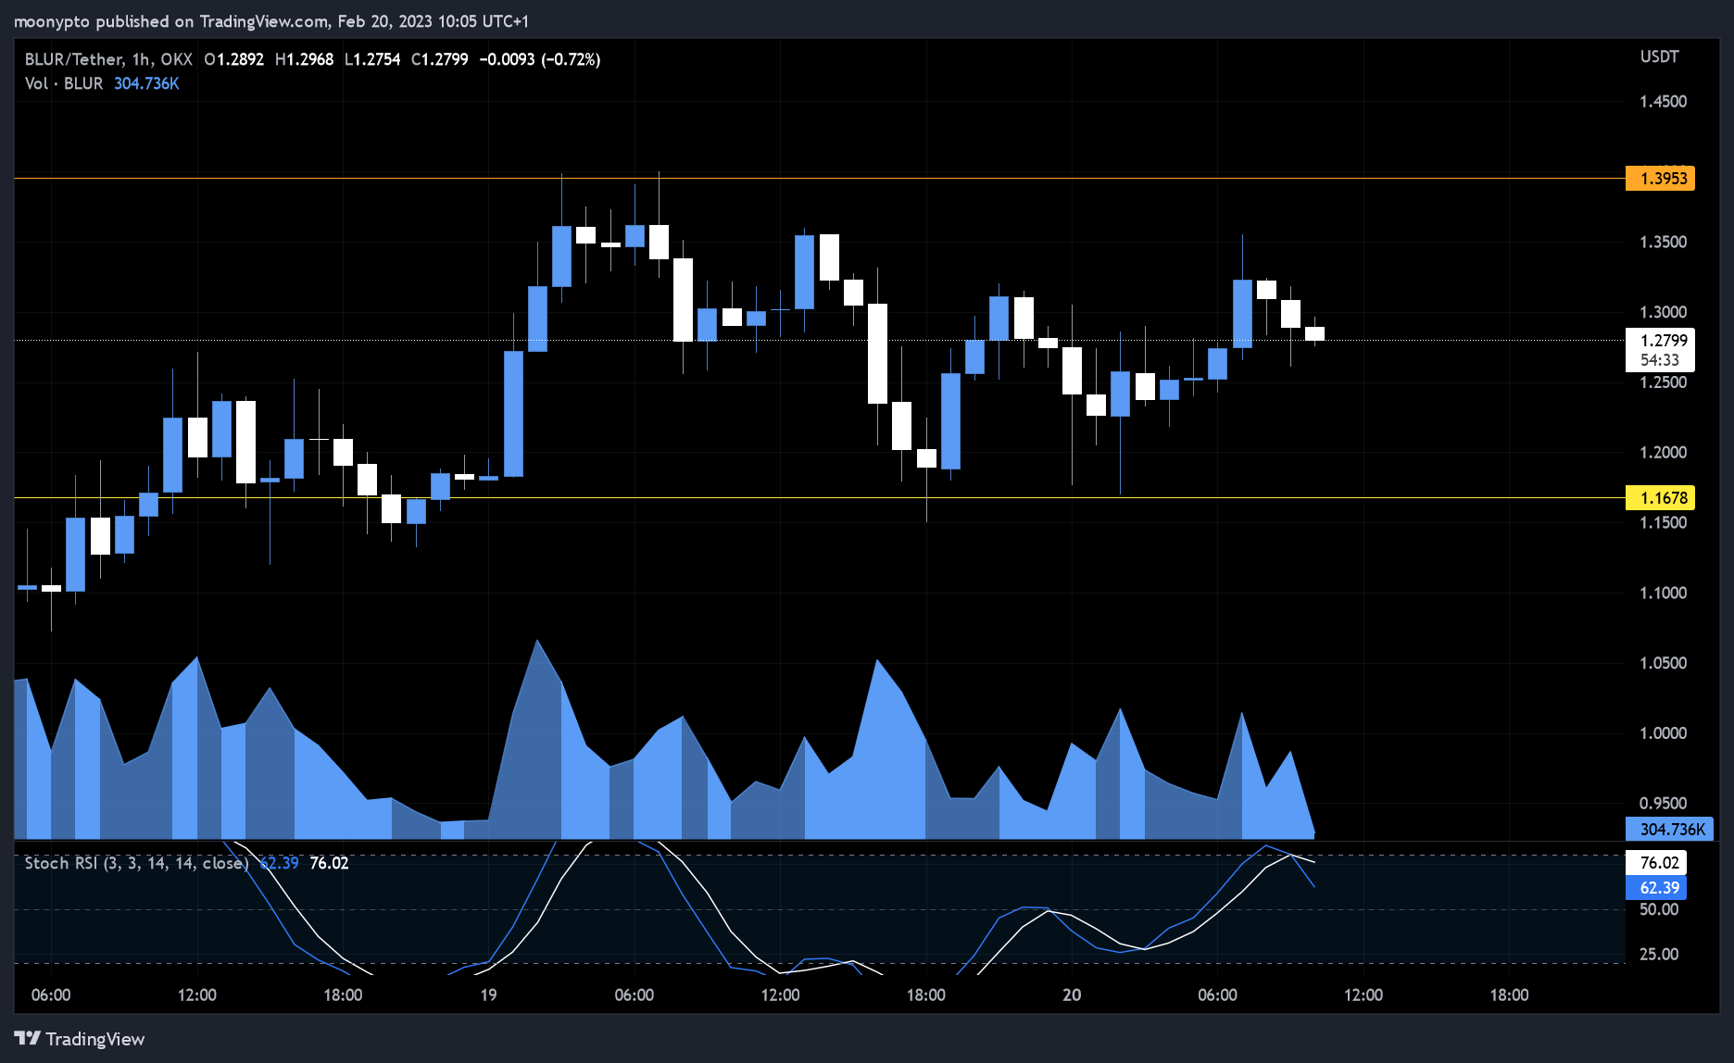
Task: Click the 50.00 Stoch RSI axis label
Action: (x=1658, y=909)
